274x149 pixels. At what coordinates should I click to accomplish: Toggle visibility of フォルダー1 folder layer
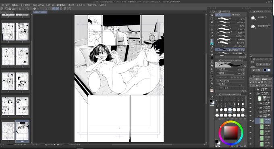point(251,93)
